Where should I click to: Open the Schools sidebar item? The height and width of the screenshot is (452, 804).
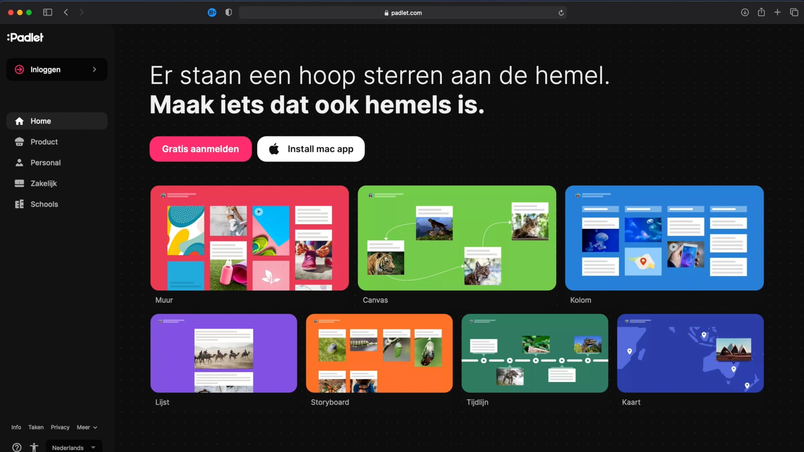57,204
